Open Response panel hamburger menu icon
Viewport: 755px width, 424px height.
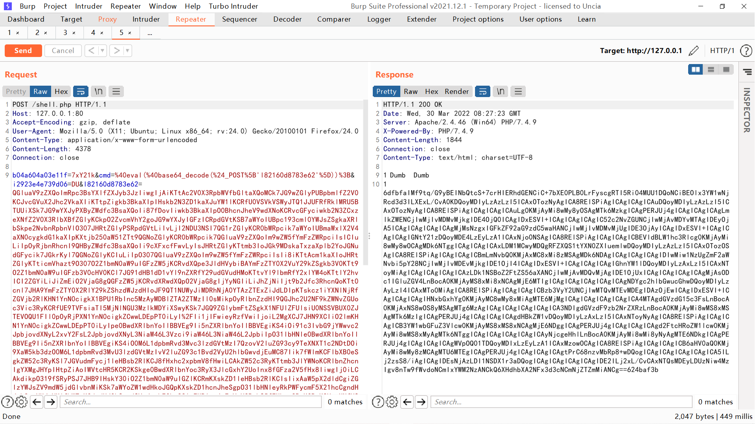click(518, 92)
